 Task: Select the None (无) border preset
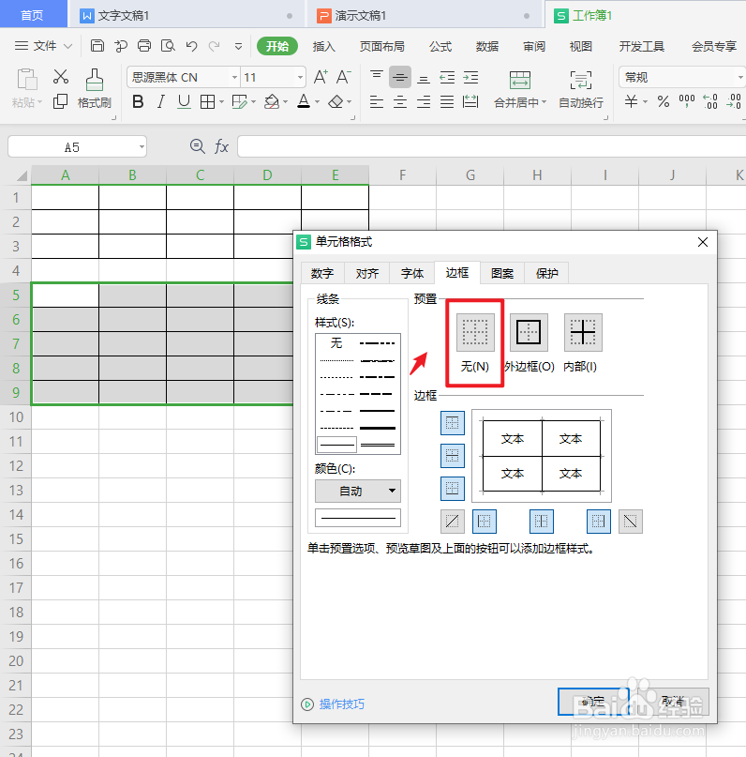tap(475, 333)
